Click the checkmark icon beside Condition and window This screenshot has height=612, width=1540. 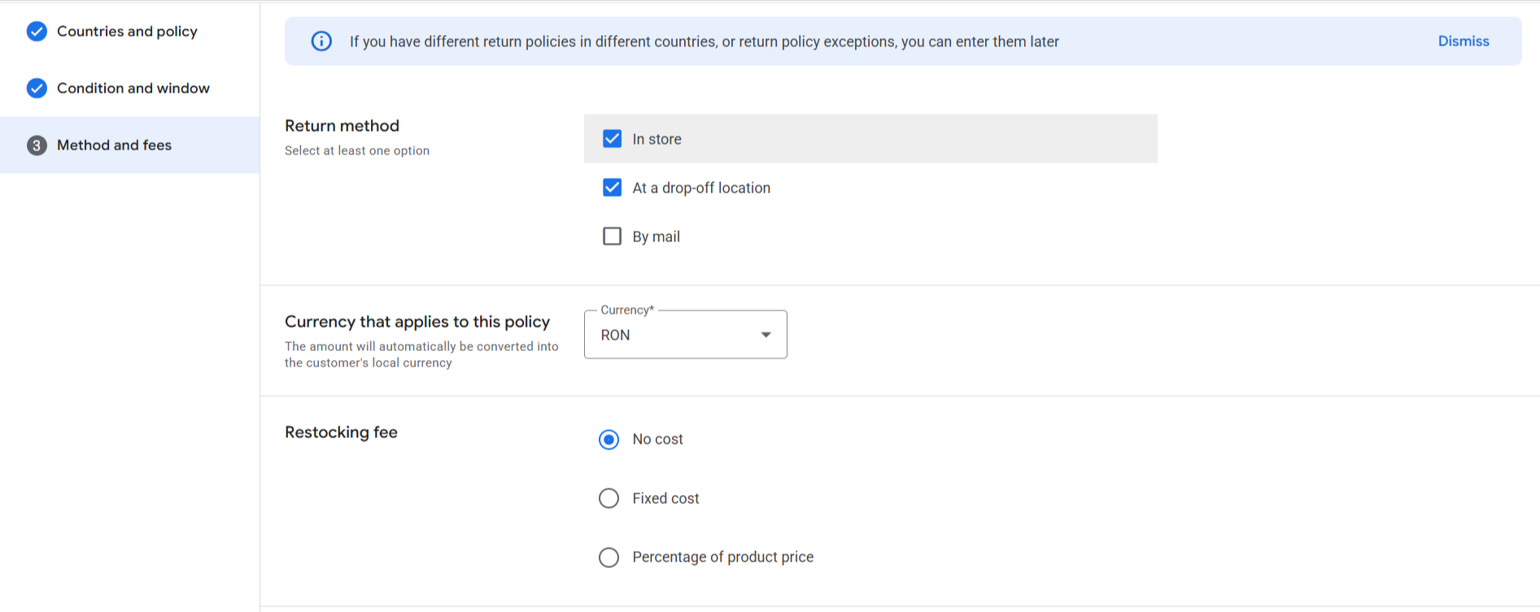pos(37,88)
